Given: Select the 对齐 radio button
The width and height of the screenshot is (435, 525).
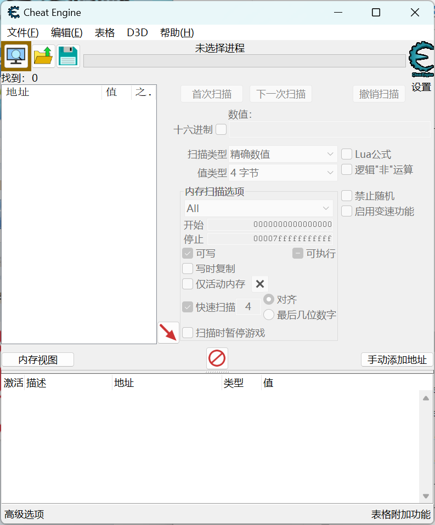Looking at the screenshot, I should (x=269, y=299).
